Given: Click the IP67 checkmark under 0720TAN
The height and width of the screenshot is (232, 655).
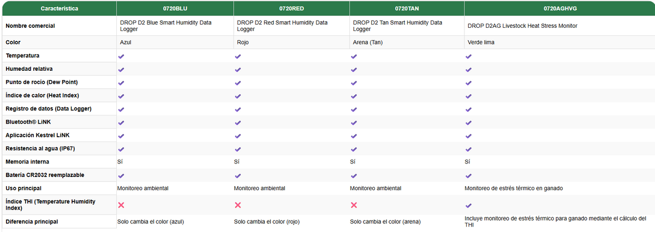Looking at the screenshot, I should coord(354,149).
